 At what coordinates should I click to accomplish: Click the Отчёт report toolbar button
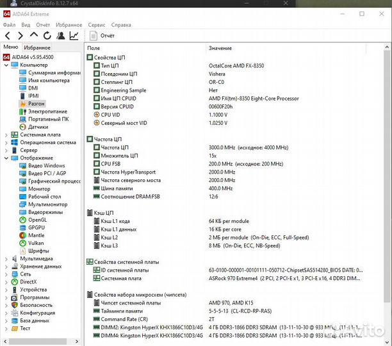102,36
